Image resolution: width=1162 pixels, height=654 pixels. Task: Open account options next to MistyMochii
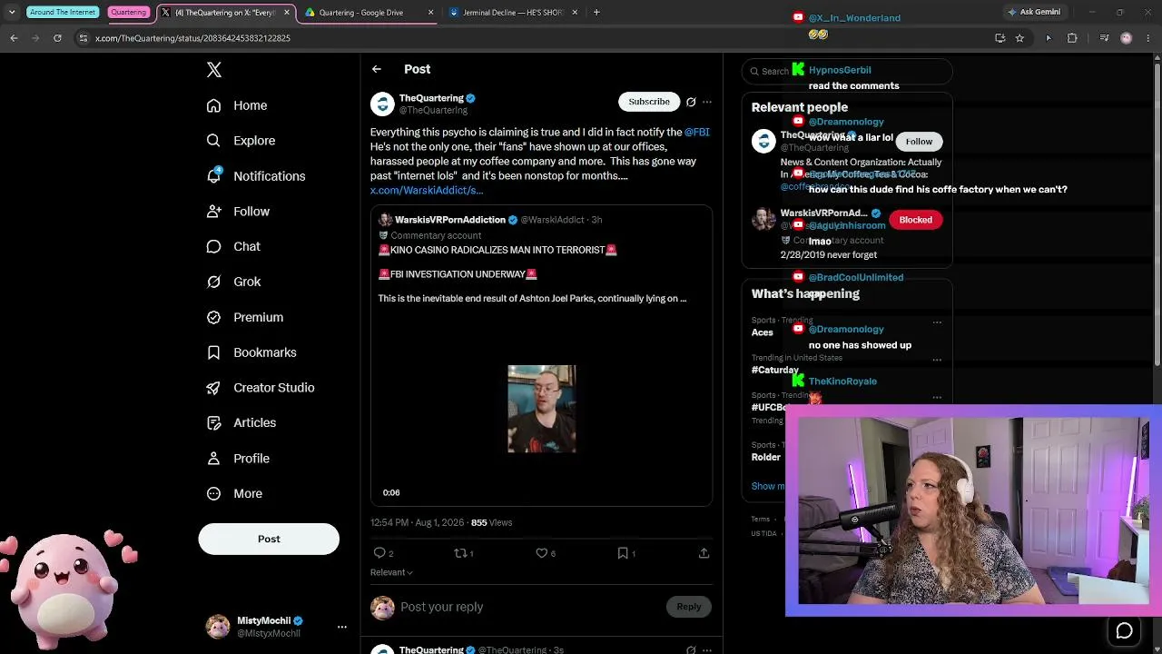click(342, 627)
